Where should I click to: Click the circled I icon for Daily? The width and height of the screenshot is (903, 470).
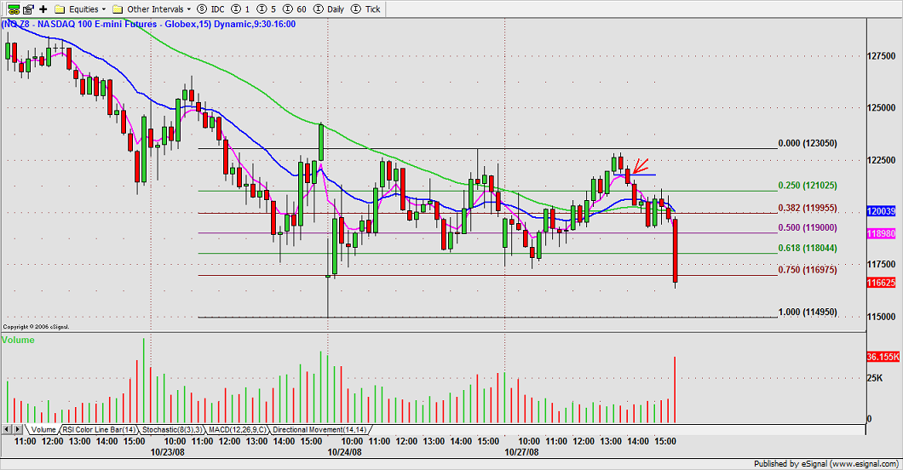[318, 9]
